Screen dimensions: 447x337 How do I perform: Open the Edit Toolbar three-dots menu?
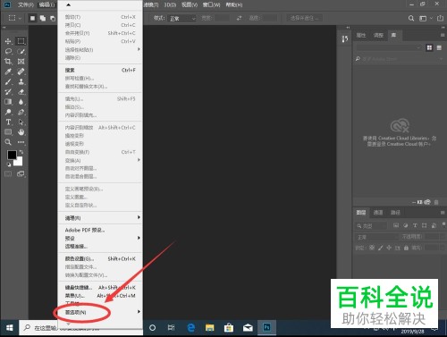point(21,142)
